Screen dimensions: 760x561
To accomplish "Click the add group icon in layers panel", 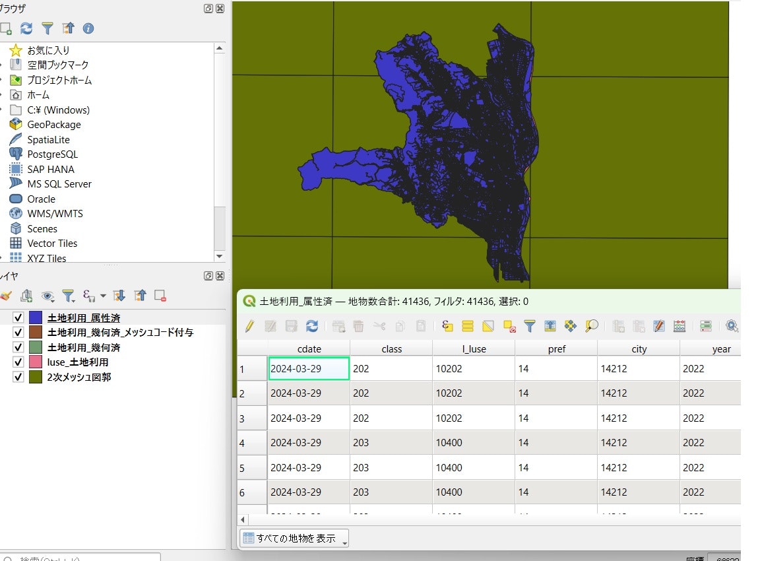I will point(26,296).
